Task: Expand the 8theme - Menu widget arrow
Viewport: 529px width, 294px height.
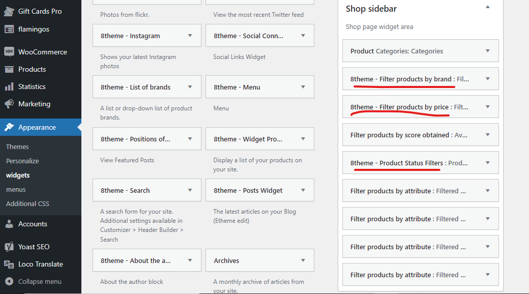Action: point(303,87)
